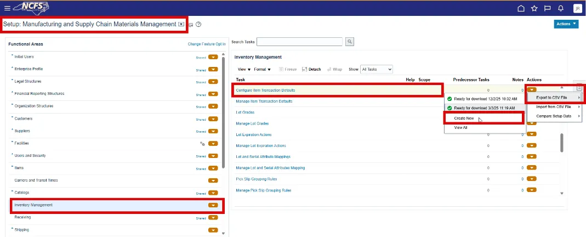Image resolution: width=586 pixels, height=237 pixels.
Task: Open the Show All Tasks combo box
Action: click(x=377, y=69)
